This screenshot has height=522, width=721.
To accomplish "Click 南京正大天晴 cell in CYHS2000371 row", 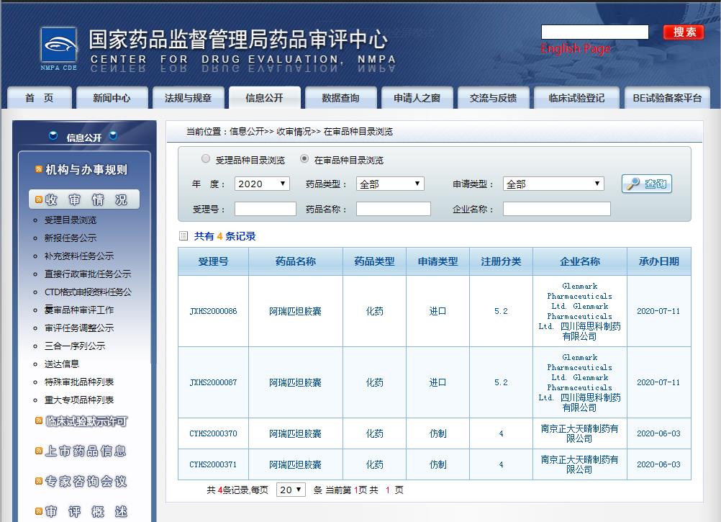I will 579,464.
